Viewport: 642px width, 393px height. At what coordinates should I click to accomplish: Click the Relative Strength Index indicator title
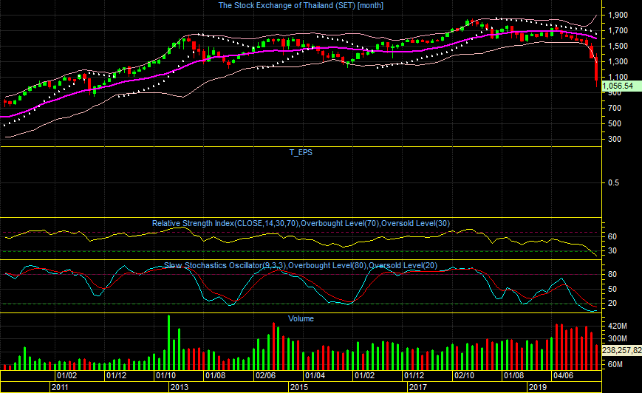(x=301, y=224)
